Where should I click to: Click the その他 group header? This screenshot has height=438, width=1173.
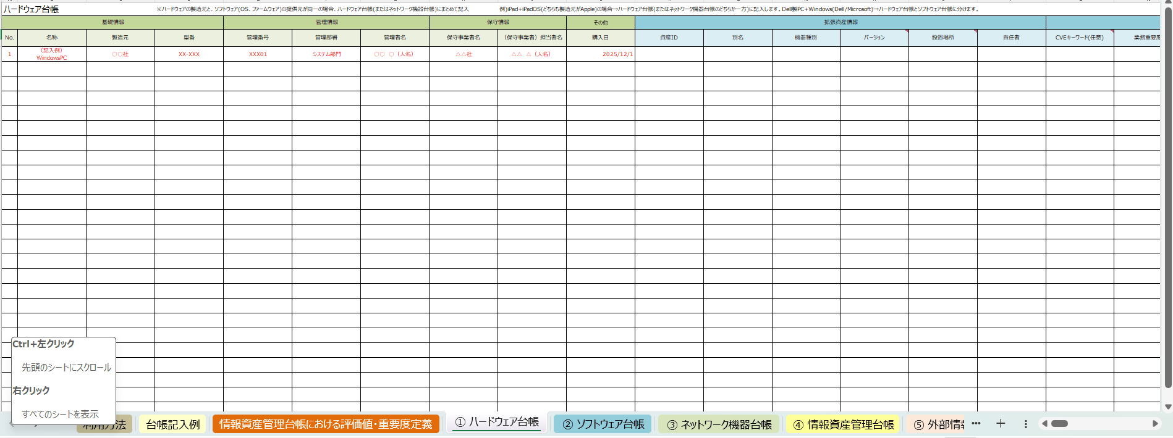(601, 22)
